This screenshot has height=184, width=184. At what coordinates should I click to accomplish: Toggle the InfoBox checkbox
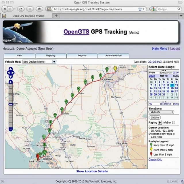click(174, 122)
